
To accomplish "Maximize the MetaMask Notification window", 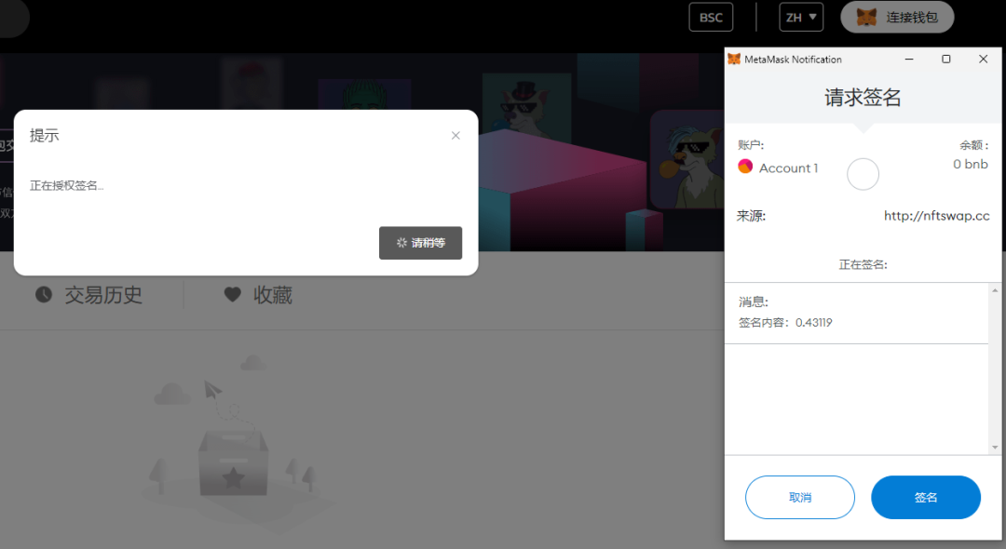I will [946, 59].
